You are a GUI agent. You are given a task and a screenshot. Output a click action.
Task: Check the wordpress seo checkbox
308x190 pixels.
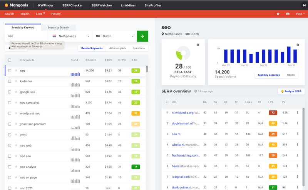click(10, 113)
